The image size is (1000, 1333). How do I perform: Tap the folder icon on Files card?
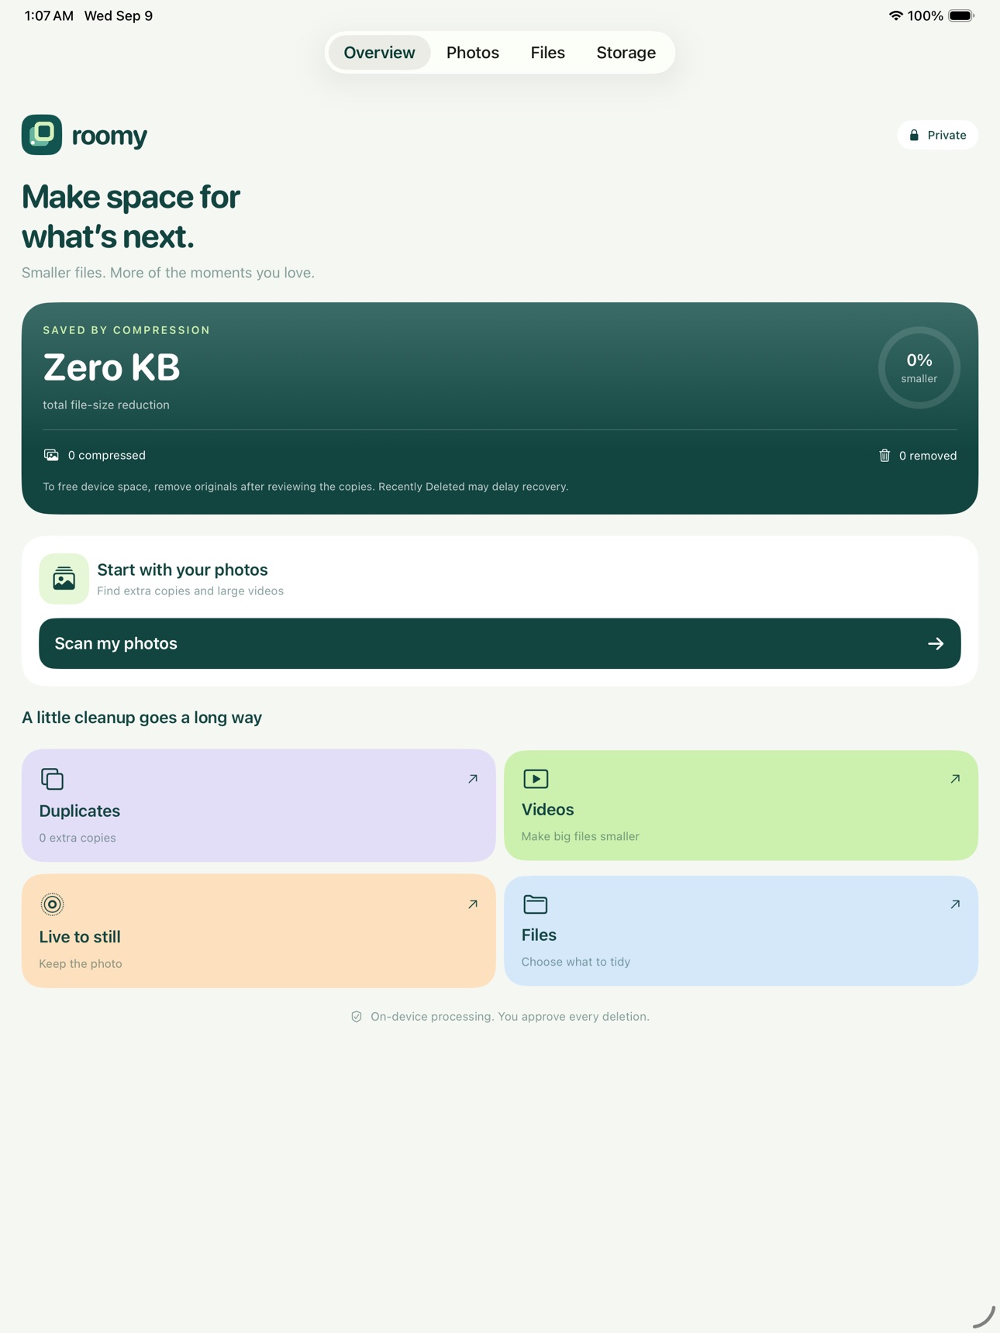(536, 904)
